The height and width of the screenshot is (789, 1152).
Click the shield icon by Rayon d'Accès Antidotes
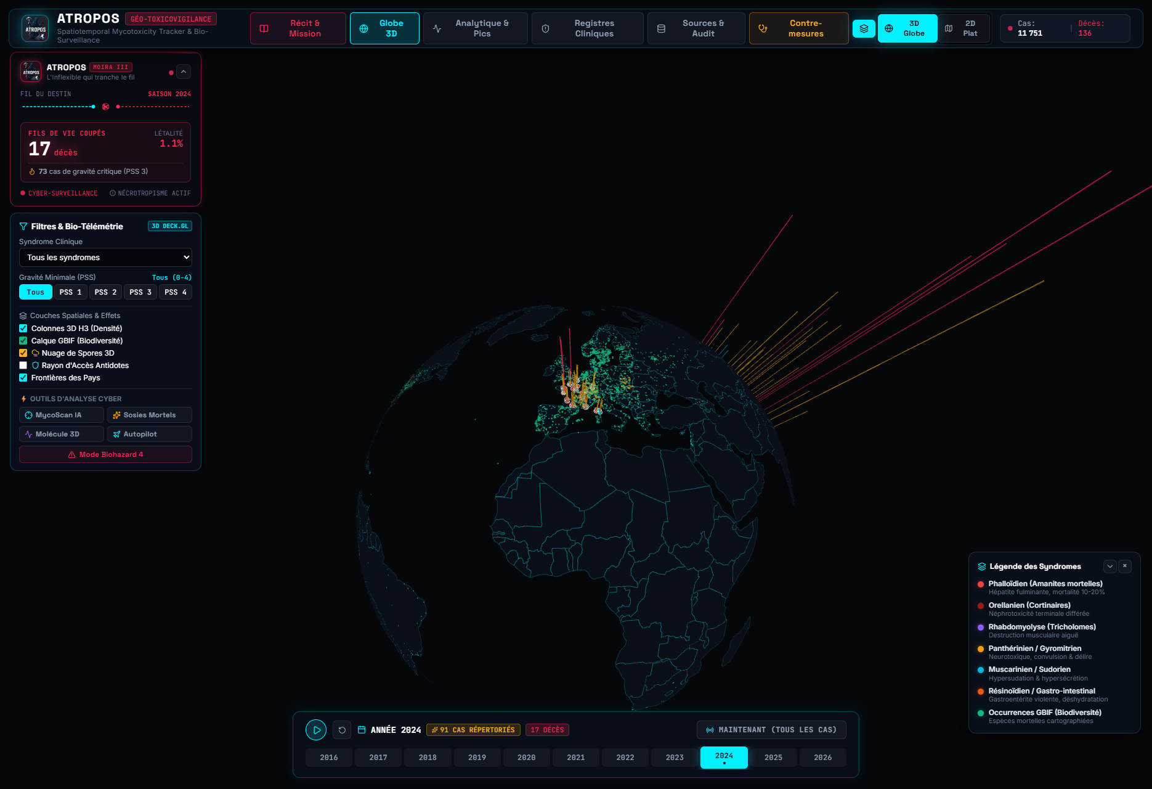pos(35,366)
